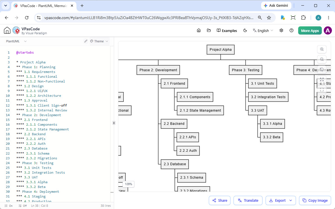The width and height of the screenshot is (335, 209).
Task: Click the dashed-square fullscreen icon
Action: point(322,89)
